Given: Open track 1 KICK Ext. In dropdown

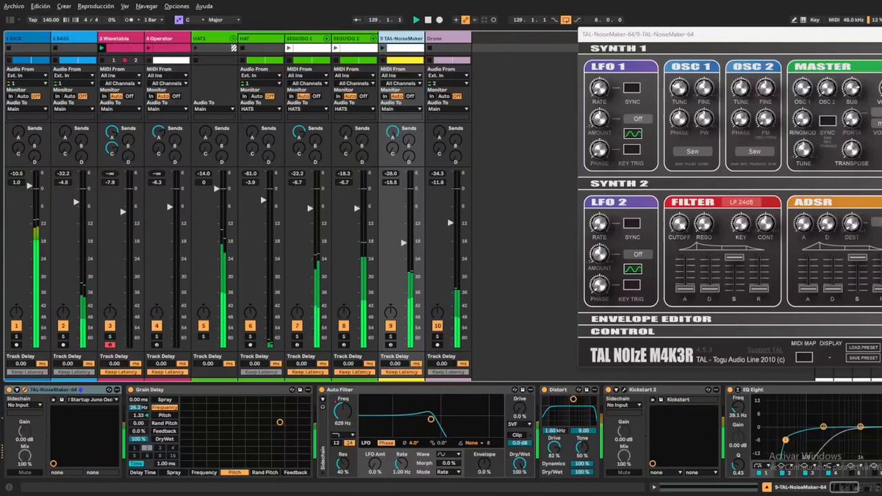Looking at the screenshot, I should [27, 75].
